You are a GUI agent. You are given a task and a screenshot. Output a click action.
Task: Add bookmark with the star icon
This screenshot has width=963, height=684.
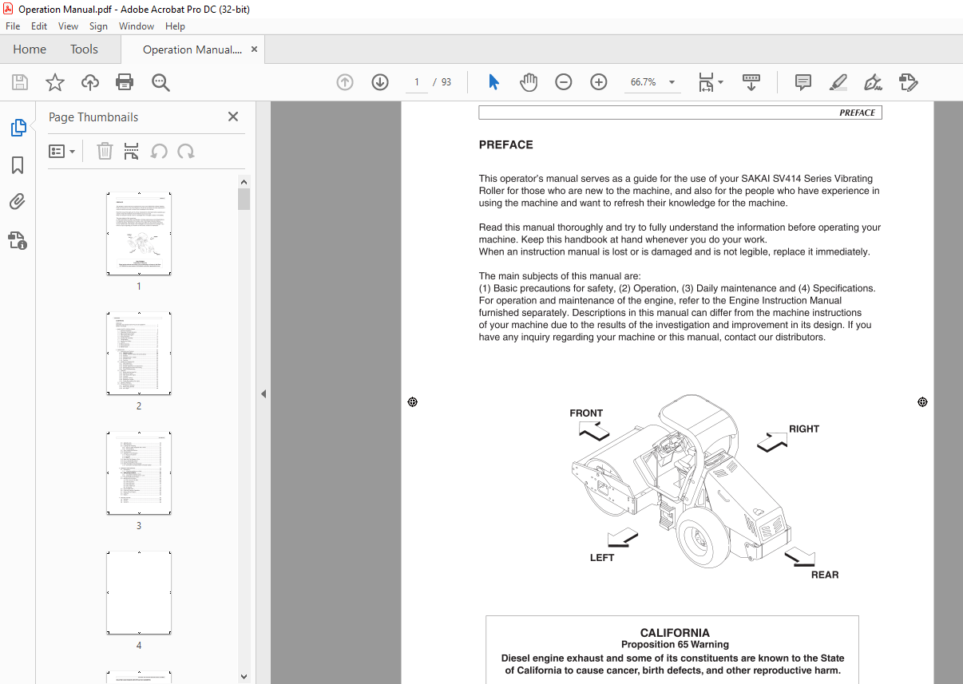pos(55,82)
